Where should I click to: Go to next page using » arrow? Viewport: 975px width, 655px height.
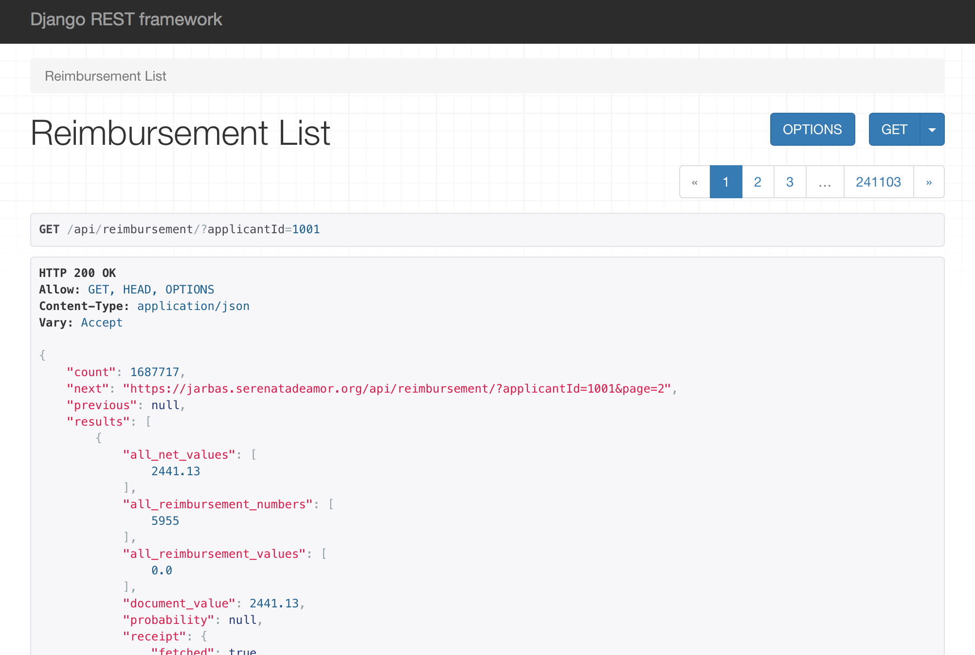[x=929, y=182]
